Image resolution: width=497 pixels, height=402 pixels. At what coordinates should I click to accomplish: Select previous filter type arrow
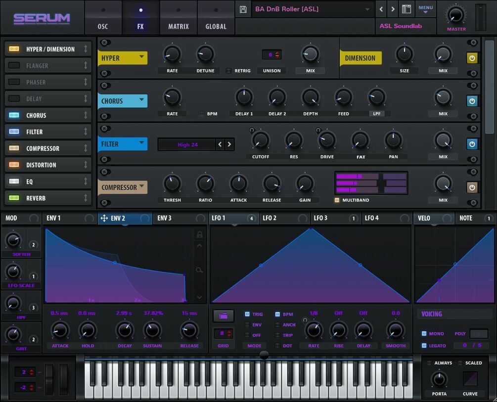pos(220,144)
